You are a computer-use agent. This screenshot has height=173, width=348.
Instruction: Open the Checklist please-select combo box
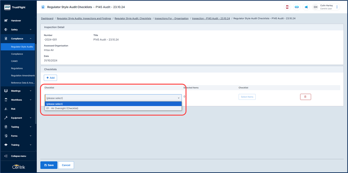113,98
